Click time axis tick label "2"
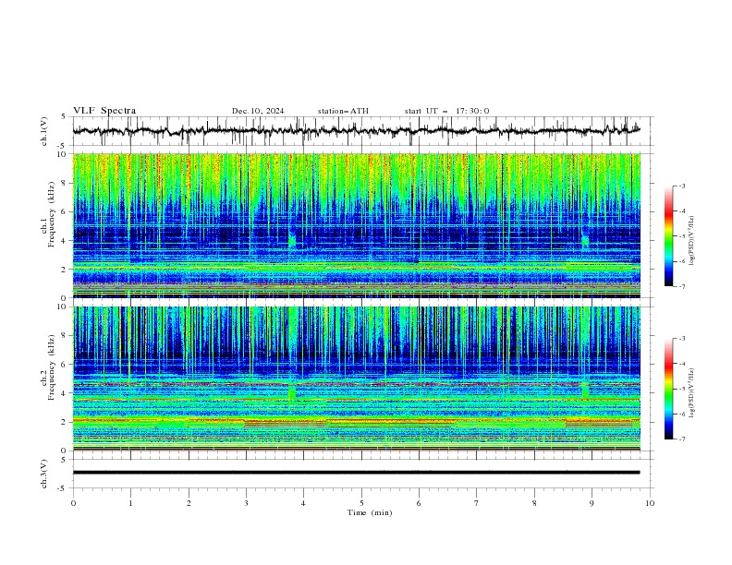 tap(189, 503)
